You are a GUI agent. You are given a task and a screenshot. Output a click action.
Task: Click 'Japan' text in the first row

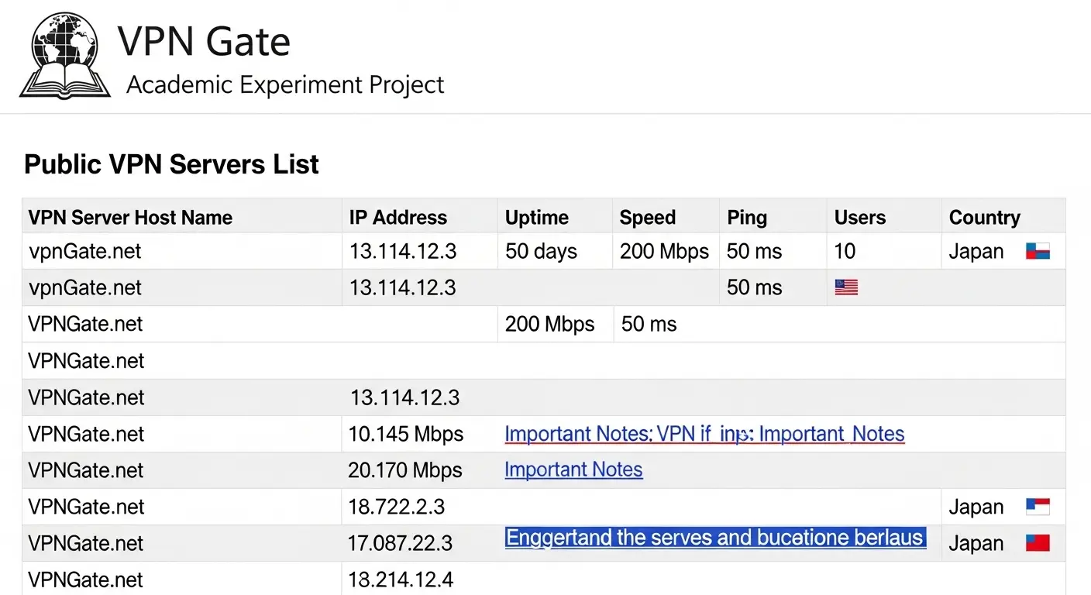click(x=976, y=252)
